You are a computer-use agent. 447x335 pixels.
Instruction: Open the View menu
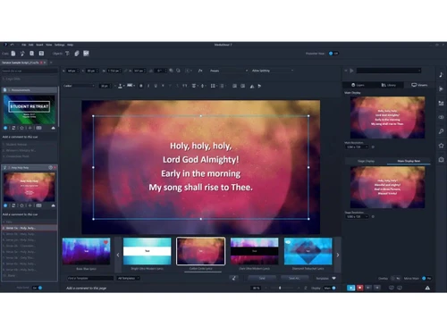(x=49, y=45)
